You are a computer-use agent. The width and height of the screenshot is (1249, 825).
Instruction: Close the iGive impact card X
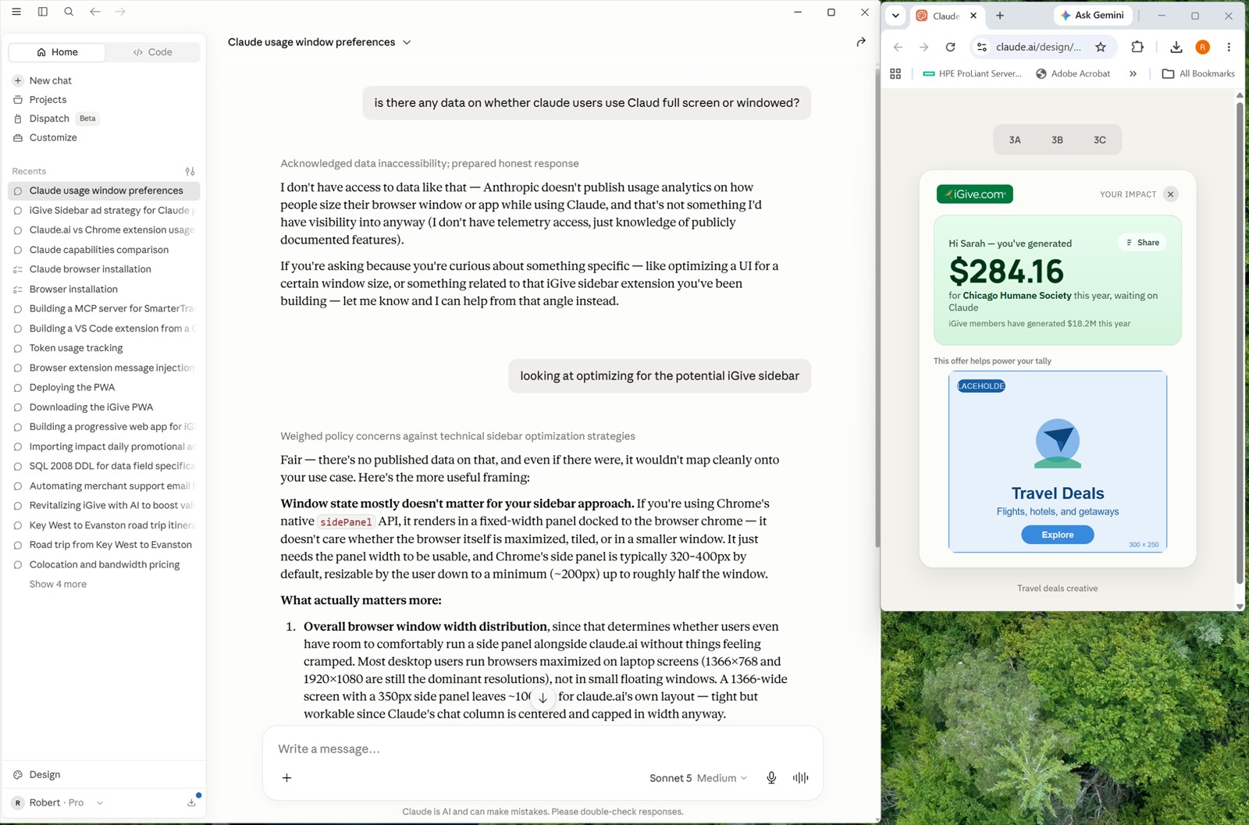pos(1170,194)
